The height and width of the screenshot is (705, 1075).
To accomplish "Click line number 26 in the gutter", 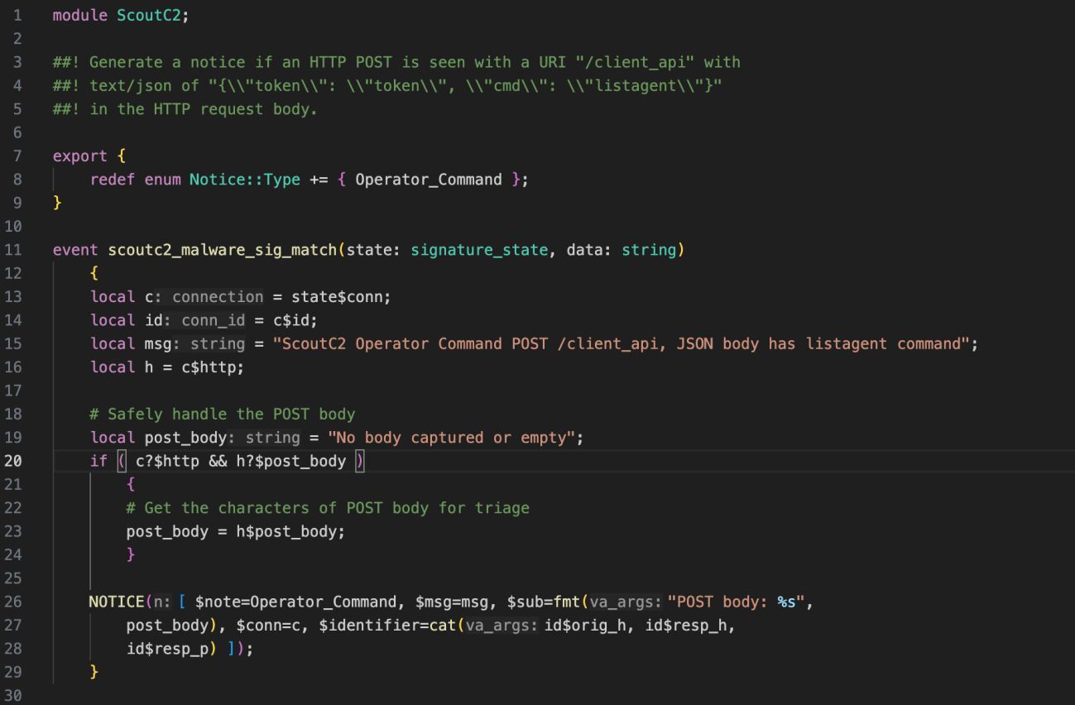I will [x=13, y=602].
